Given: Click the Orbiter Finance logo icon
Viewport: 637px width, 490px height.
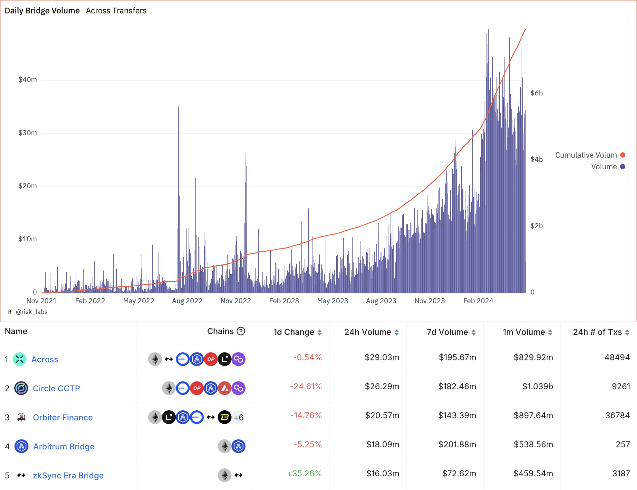Looking at the screenshot, I should [x=21, y=417].
